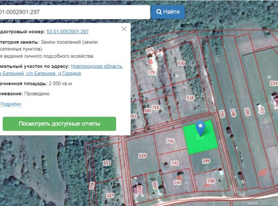Image resolution: width=278 pixels, height=206 pixels.
Task: Click the cadastral number search field
Action: coord(74,12)
